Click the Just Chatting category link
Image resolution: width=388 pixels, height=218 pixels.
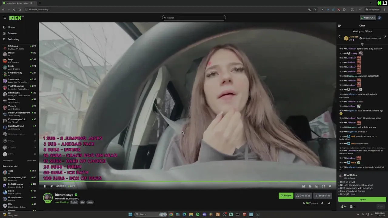coord(62,202)
